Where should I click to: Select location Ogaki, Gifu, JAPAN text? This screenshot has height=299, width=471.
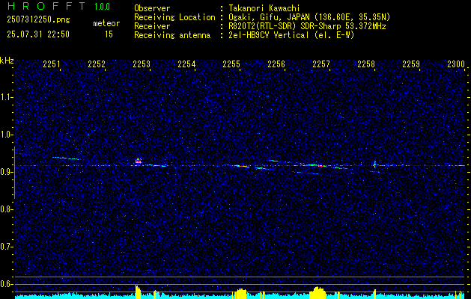point(309,17)
